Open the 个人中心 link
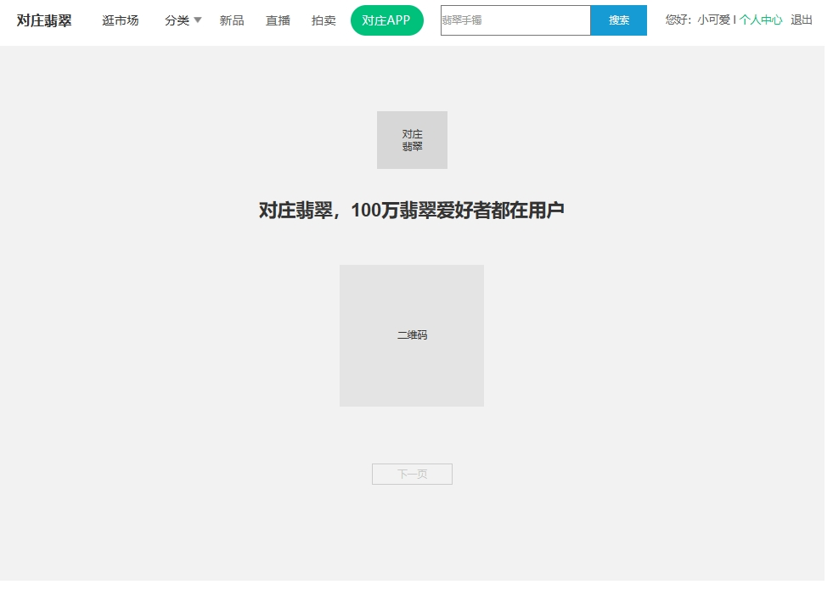Viewport: 833px width, 590px height. [x=760, y=20]
